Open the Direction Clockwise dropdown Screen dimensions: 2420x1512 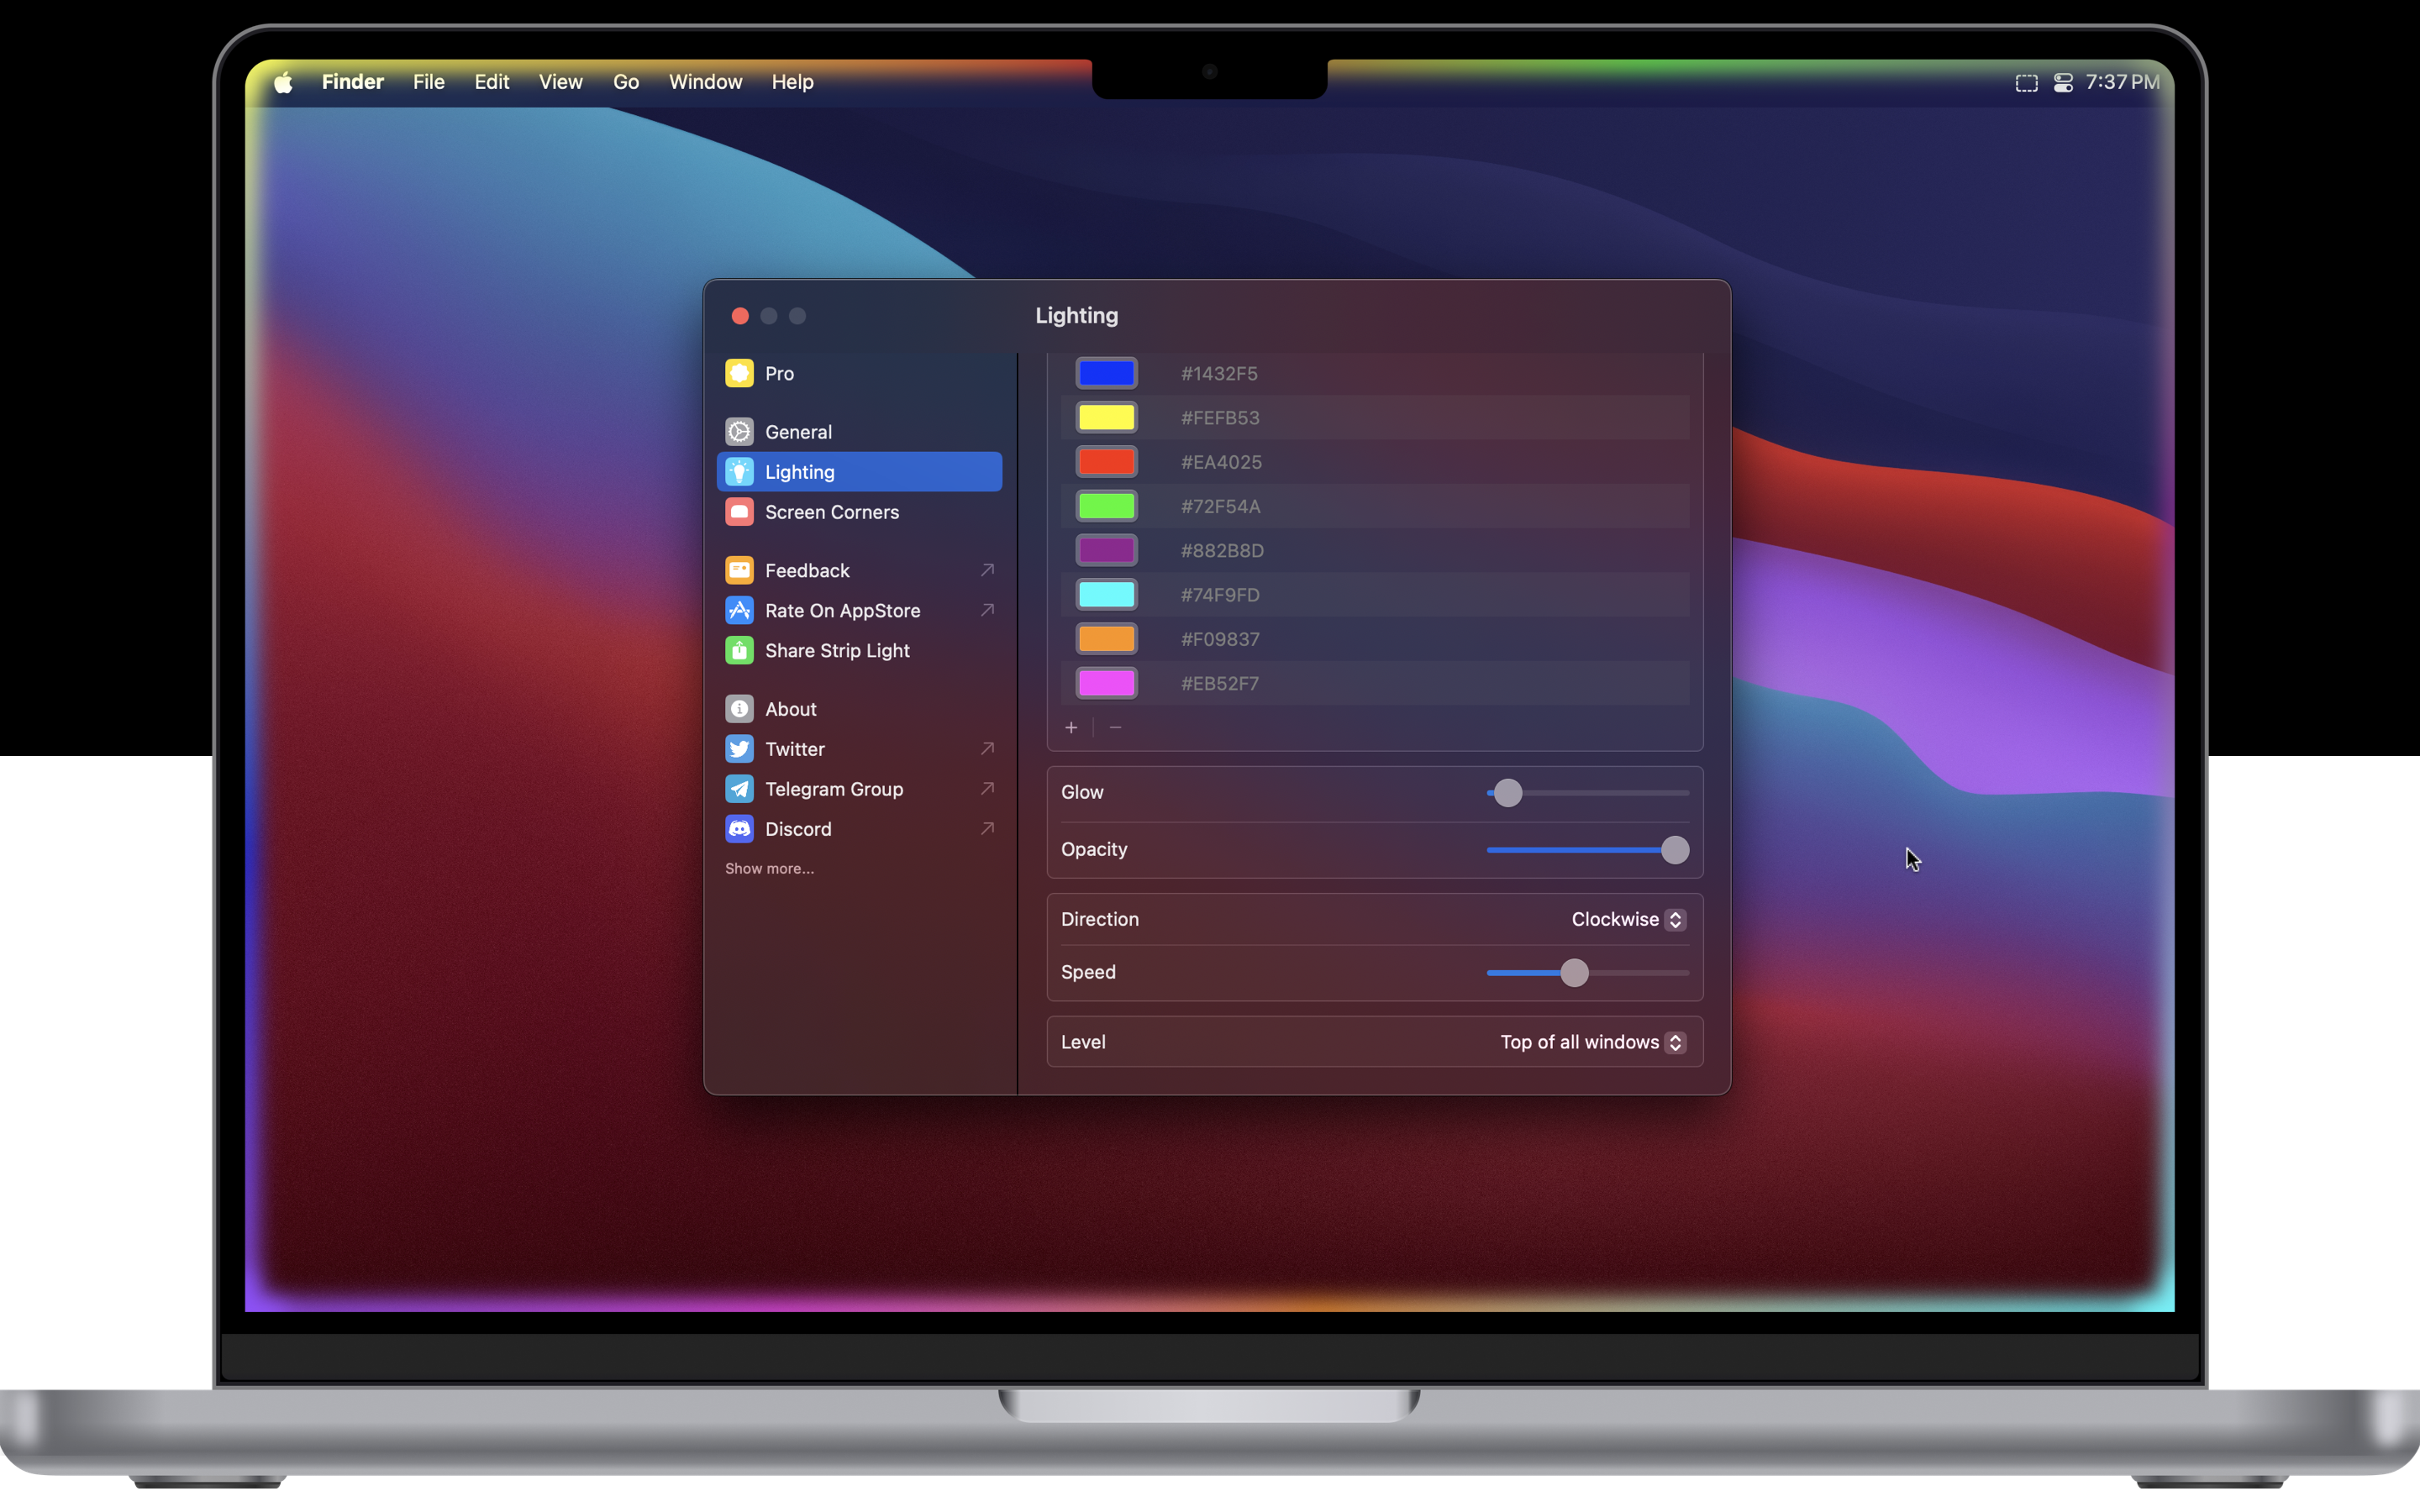pyautogui.click(x=1629, y=919)
